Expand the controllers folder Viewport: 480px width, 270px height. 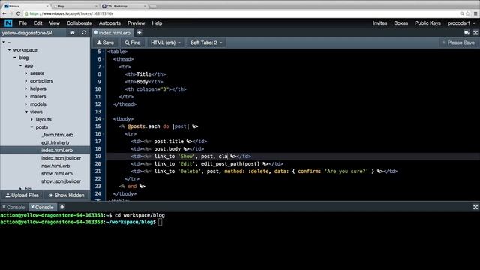[26, 81]
